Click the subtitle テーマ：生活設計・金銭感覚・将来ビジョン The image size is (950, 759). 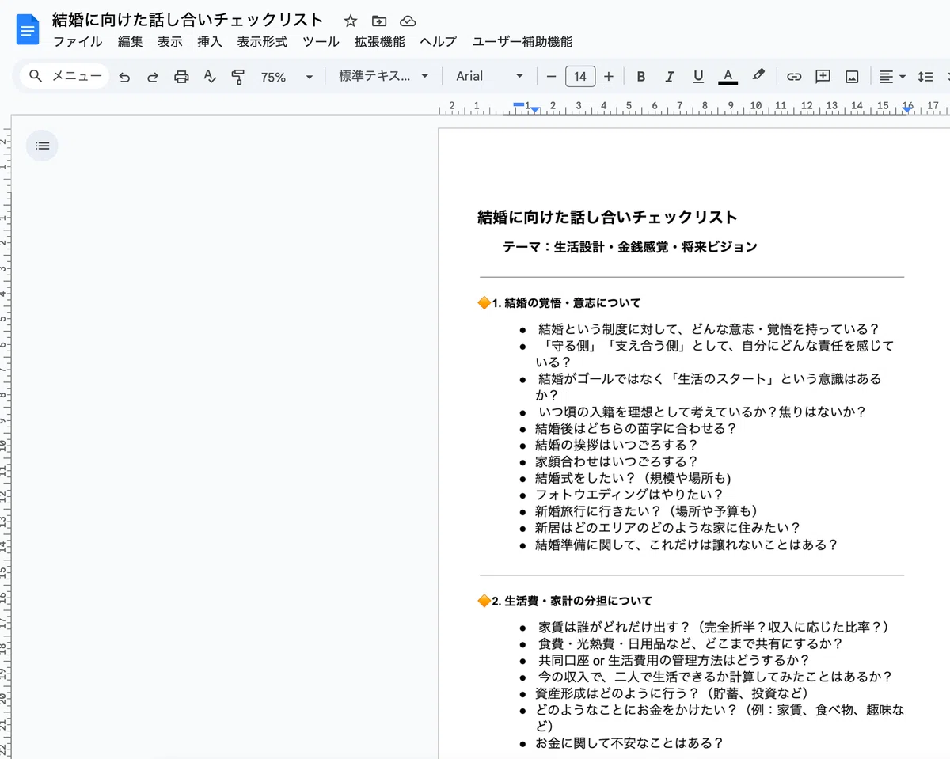click(x=630, y=247)
